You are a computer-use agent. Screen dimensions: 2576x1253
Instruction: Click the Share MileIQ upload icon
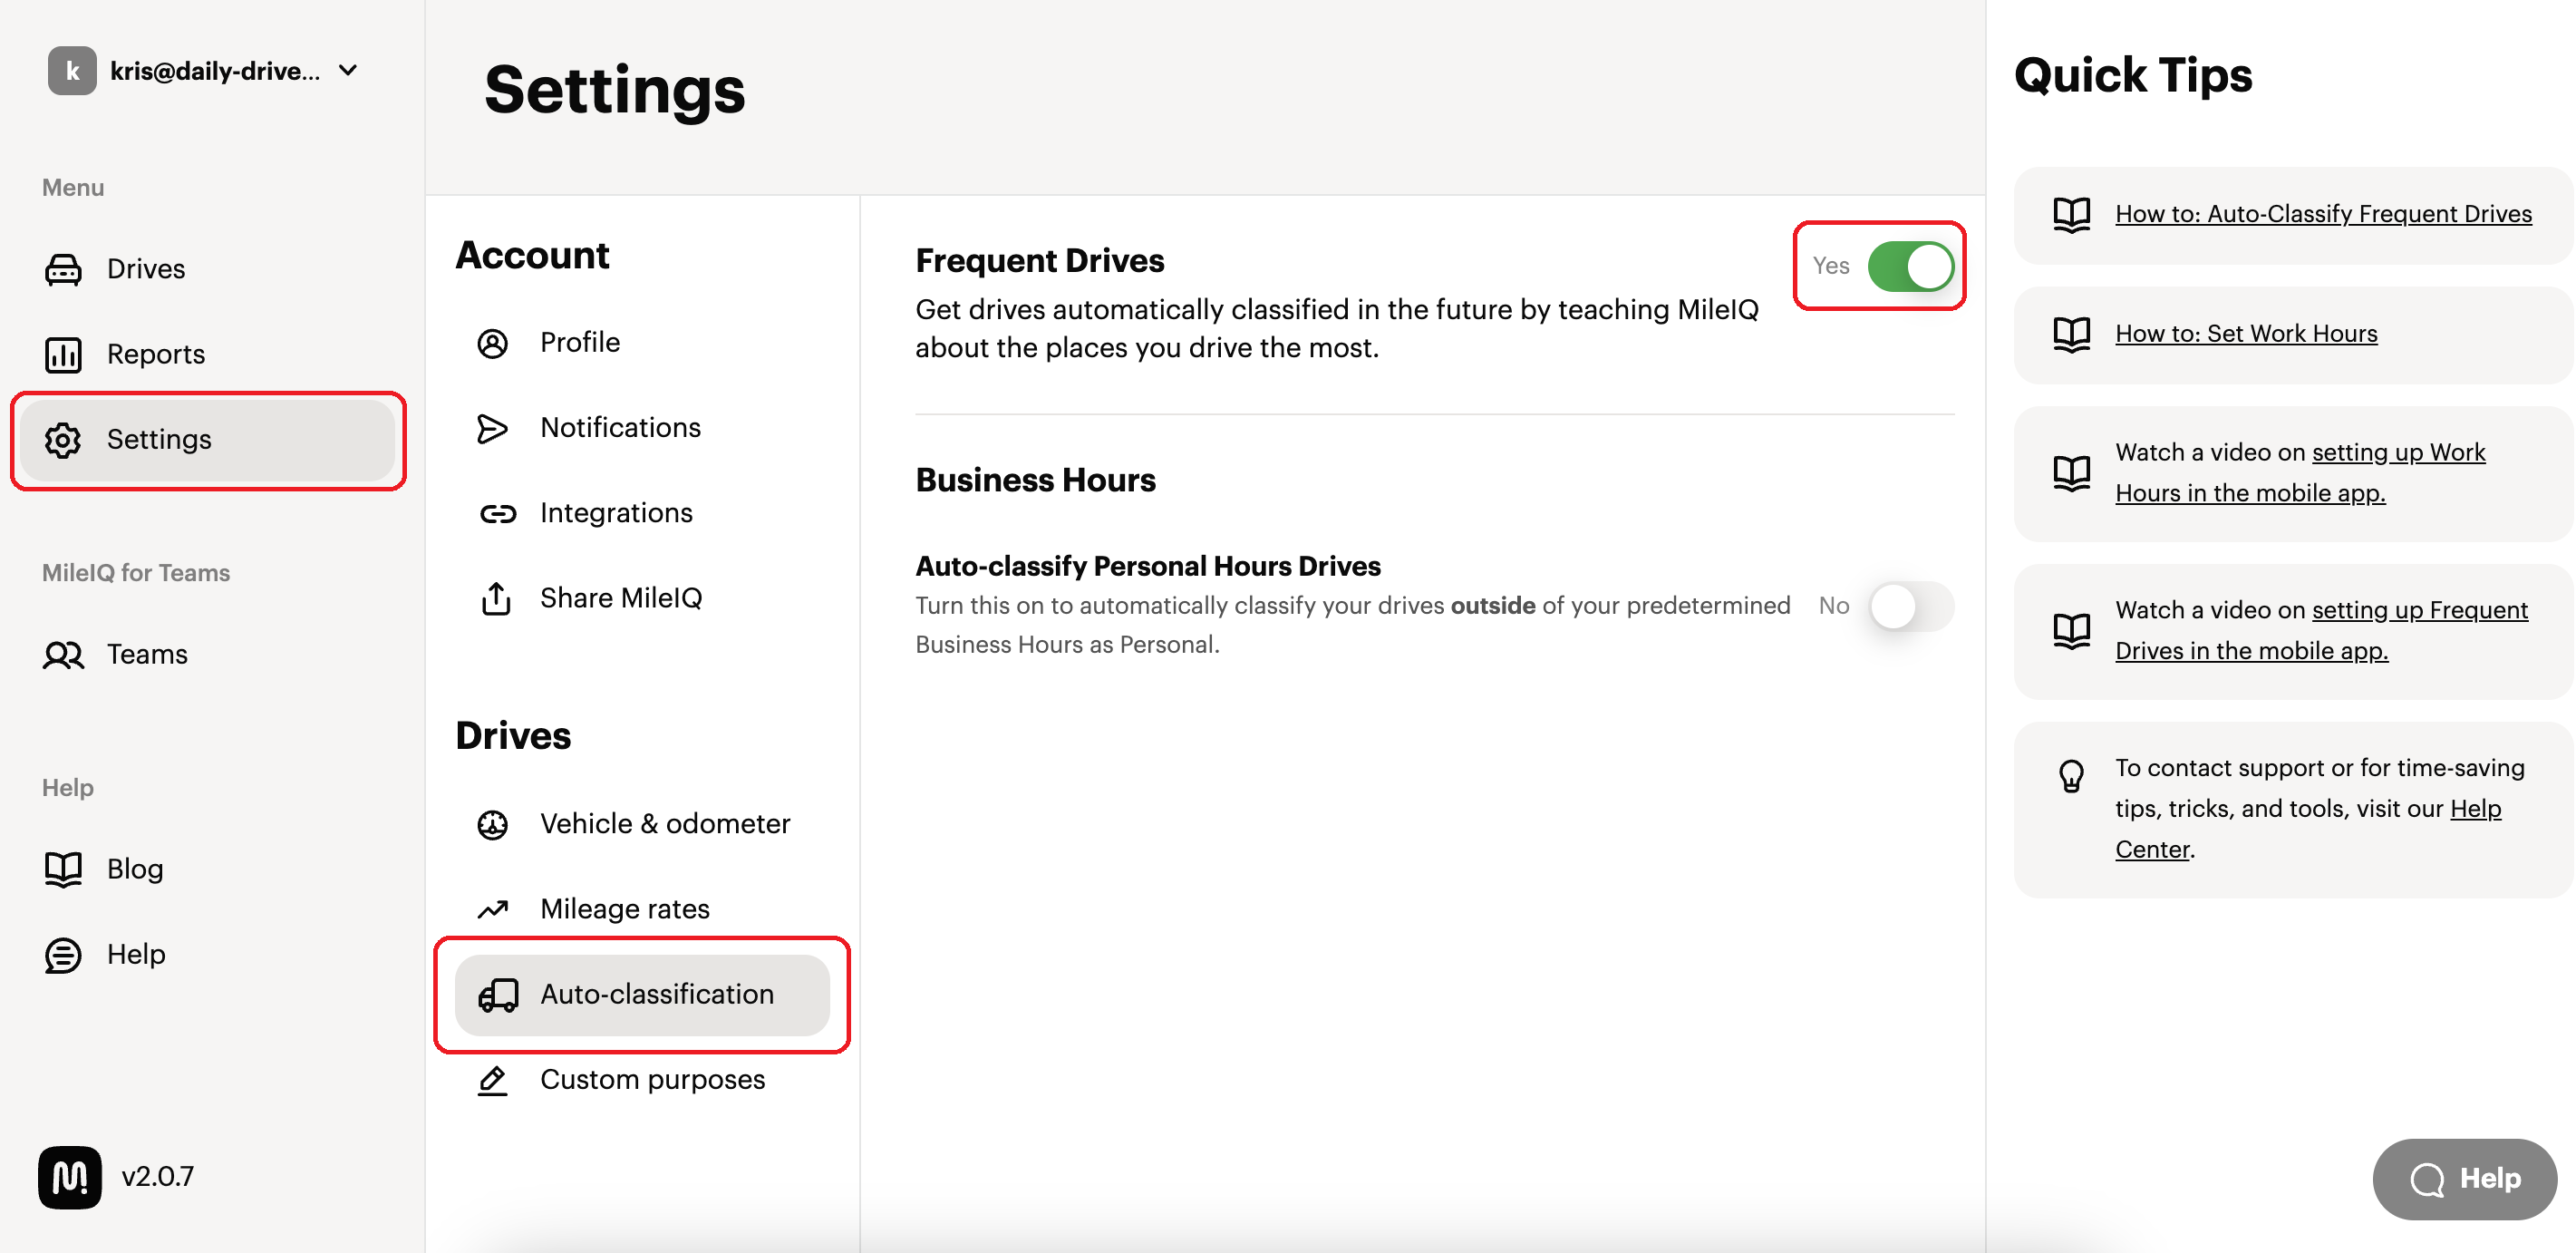[x=496, y=598]
